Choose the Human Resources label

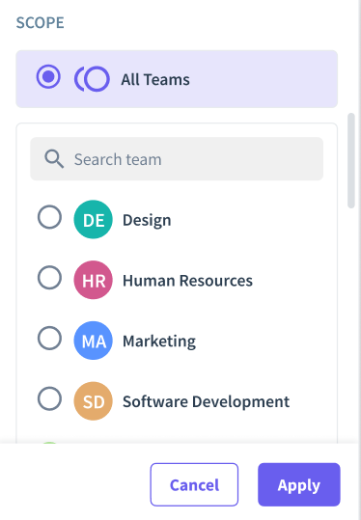188,281
